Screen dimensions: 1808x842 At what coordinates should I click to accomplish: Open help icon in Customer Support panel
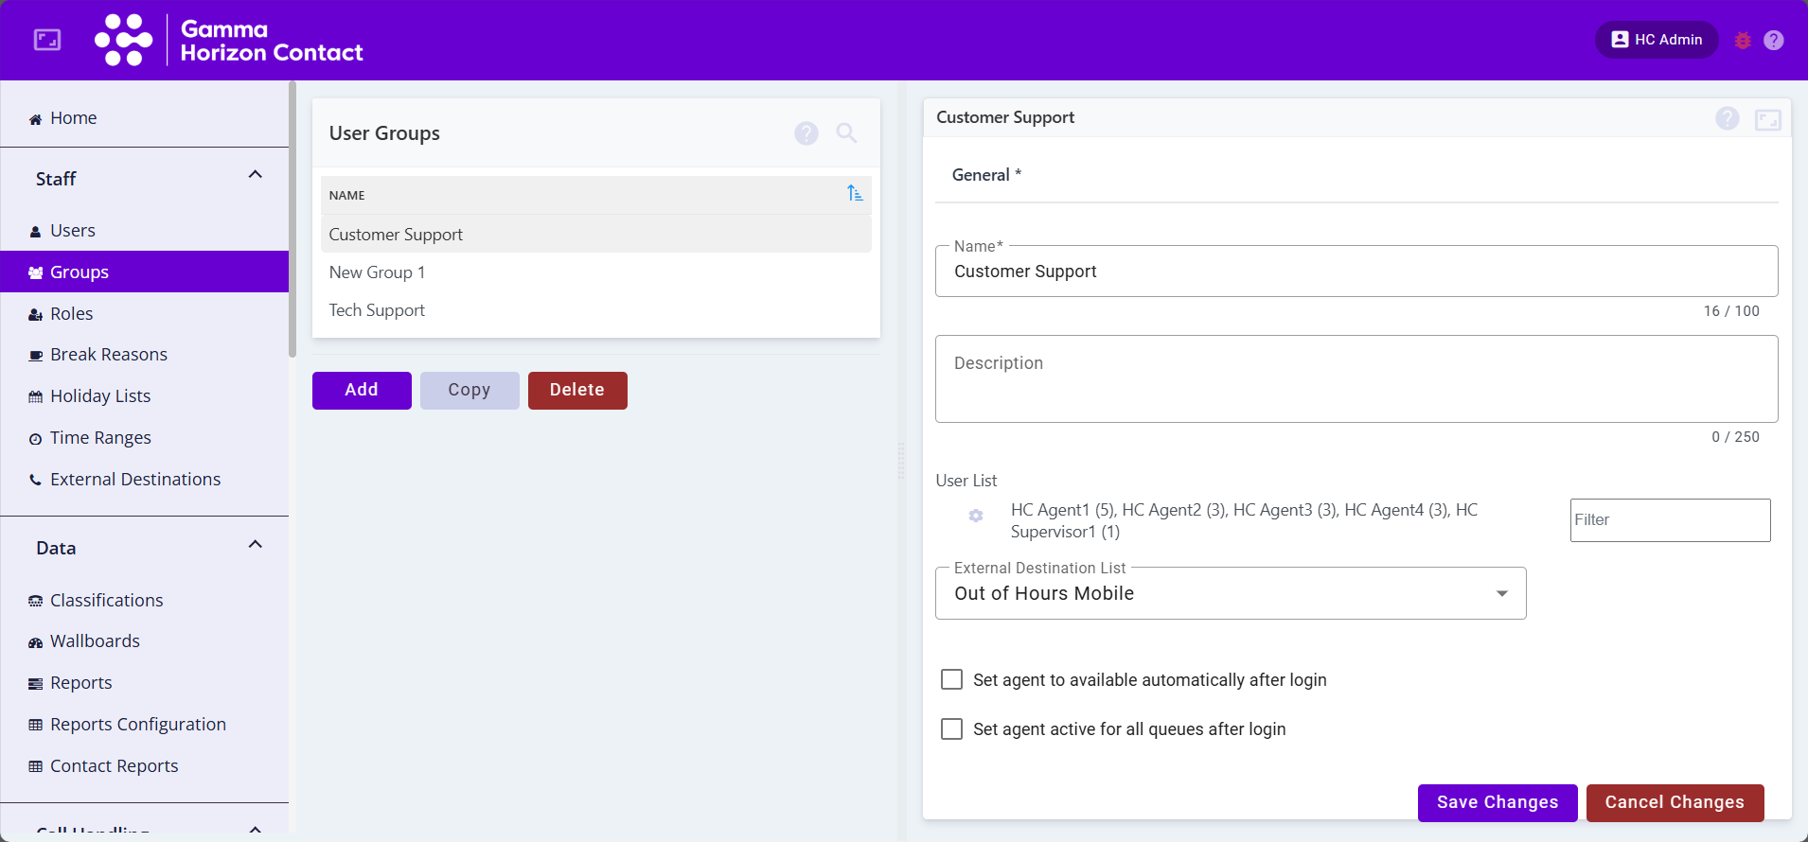coord(1728,118)
